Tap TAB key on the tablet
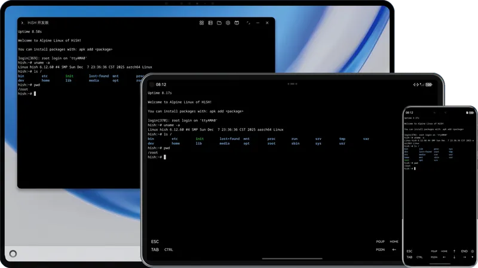This screenshot has height=268, width=478. 155,250
